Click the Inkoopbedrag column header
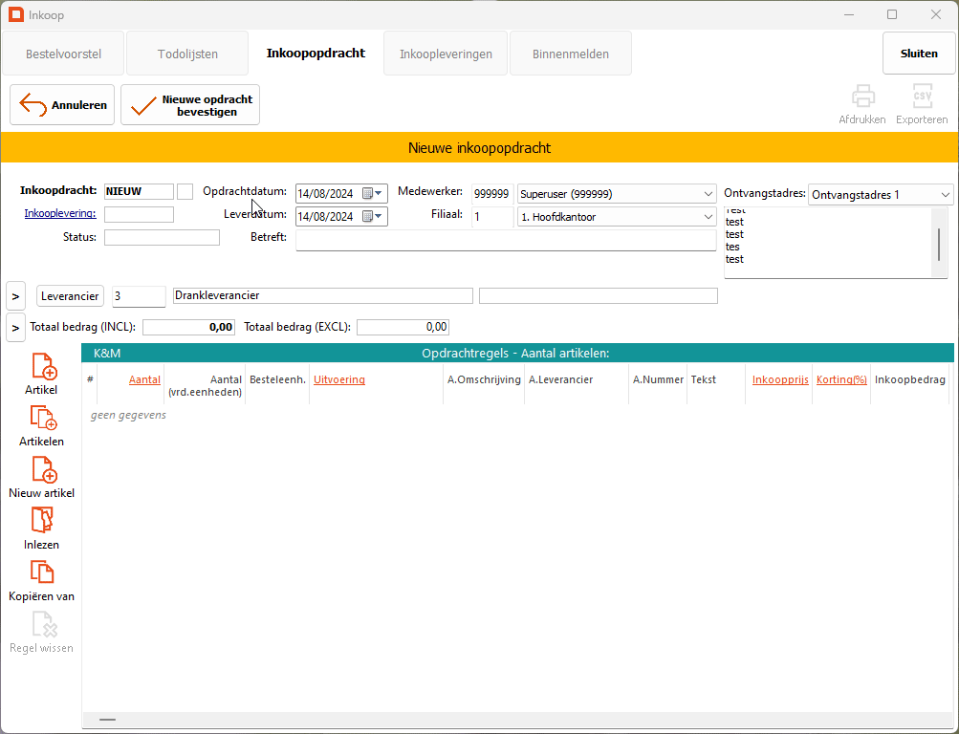The width and height of the screenshot is (959, 734). (x=910, y=379)
